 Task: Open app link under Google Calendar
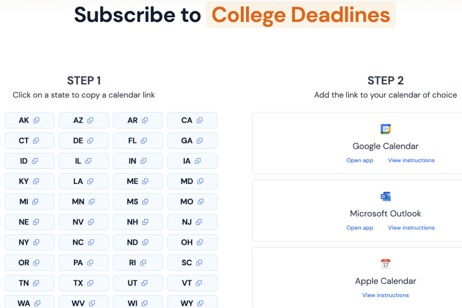tap(360, 160)
